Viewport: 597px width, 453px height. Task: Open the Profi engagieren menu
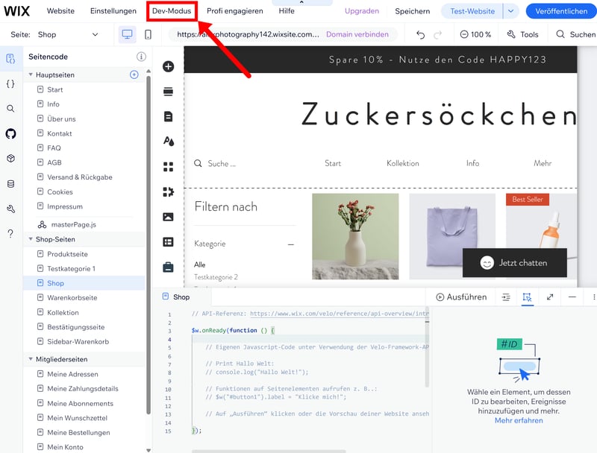(x=235, y=11)
